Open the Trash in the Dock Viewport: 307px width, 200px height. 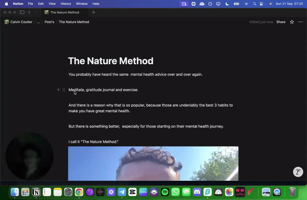tap(292, 192)
